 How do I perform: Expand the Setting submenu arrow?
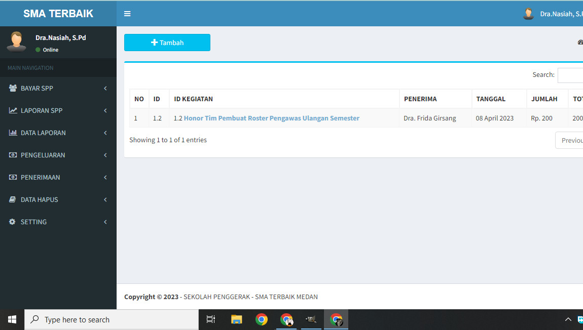click(x=105, y=222)
